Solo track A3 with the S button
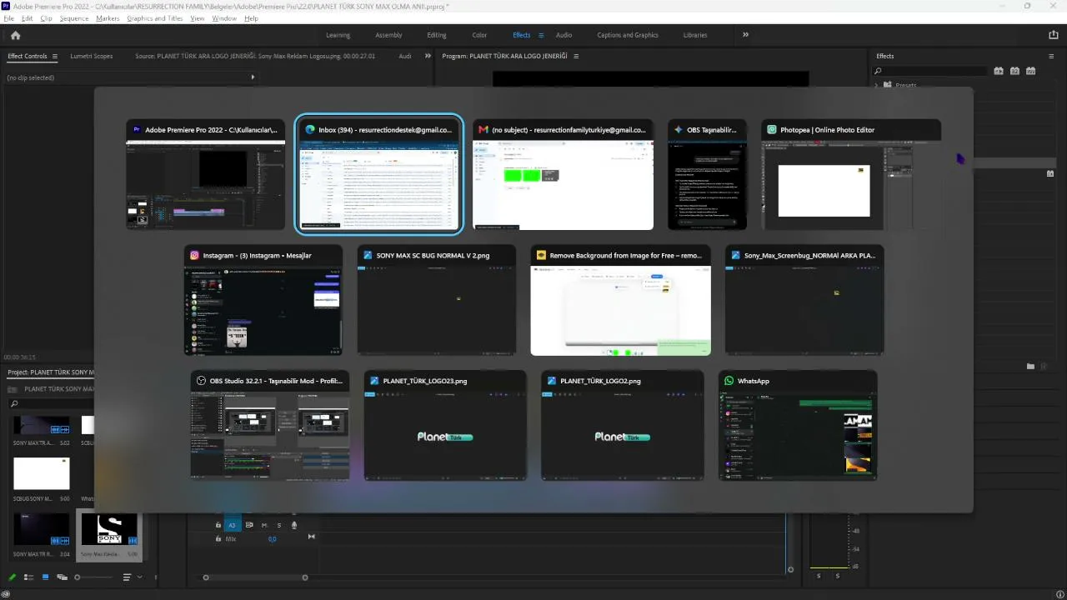 (279, 525)
